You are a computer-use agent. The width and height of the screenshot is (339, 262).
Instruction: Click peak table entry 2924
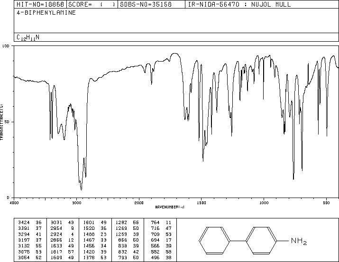[x=62, y=234]
